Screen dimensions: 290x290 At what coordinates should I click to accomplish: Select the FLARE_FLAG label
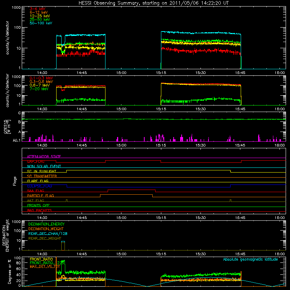(x=38, y=181)
